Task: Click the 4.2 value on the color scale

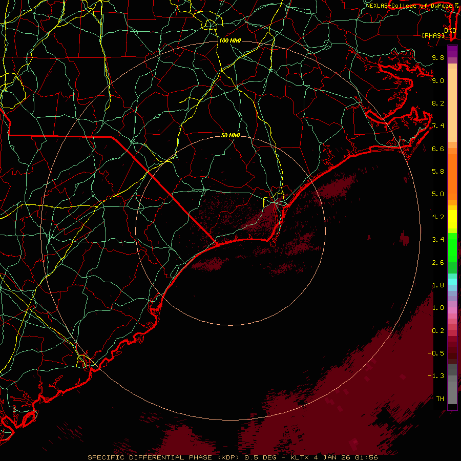Action: click(438, 217)
